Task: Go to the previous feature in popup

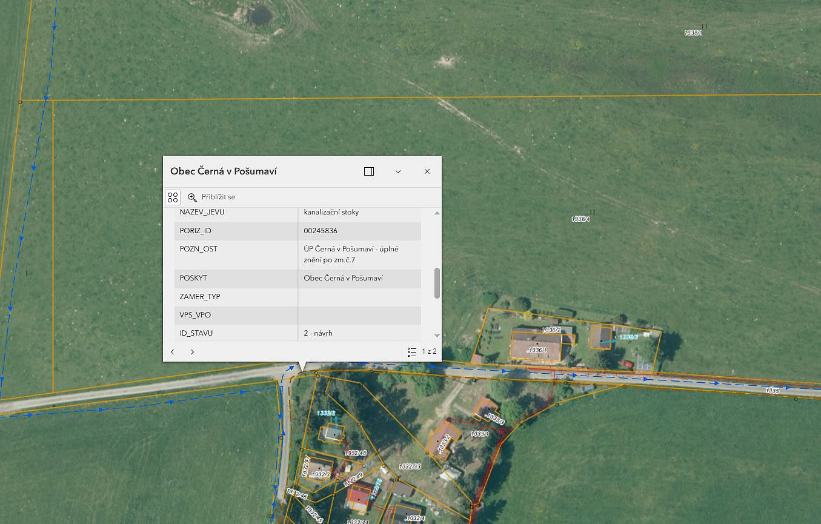Action: coord(173,352)
